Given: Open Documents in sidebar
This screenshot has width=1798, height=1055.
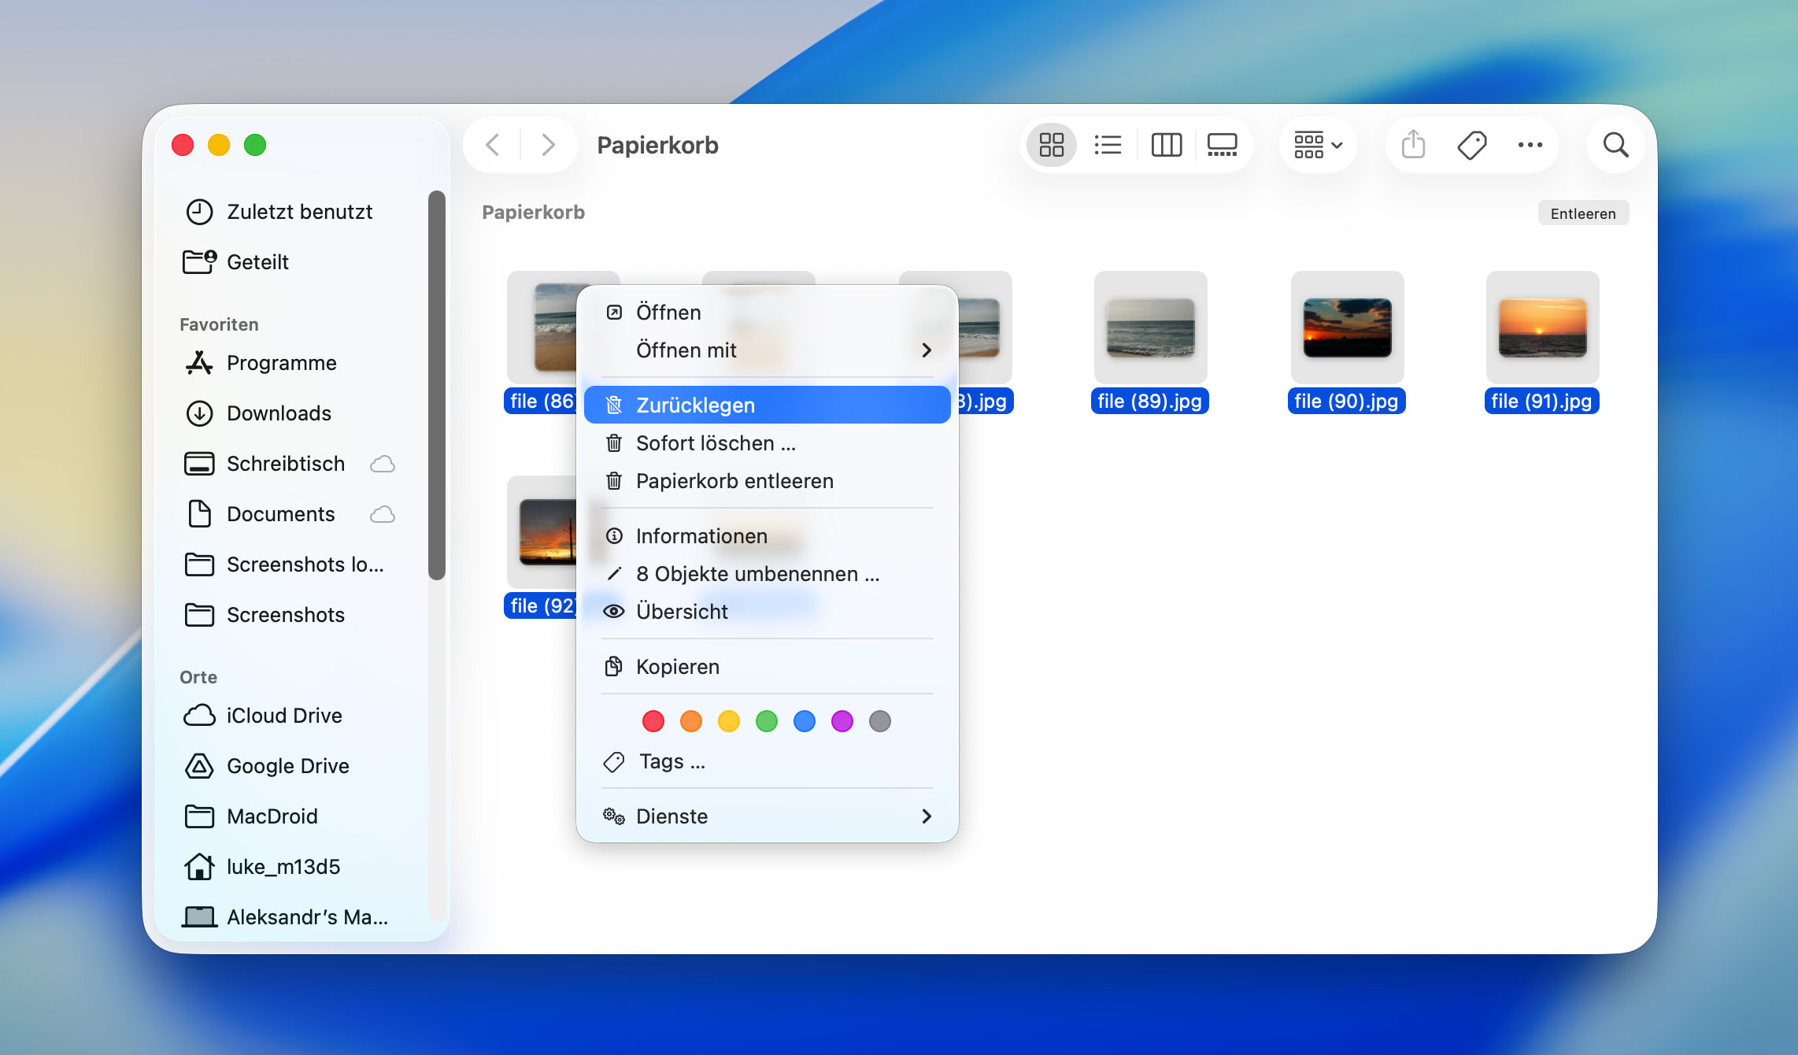Looking at the screenshot, I should 281,514.
